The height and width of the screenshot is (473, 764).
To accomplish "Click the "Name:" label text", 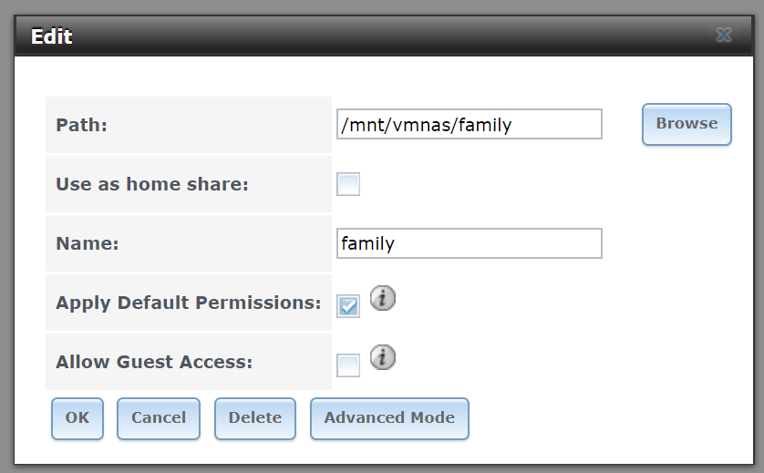I will (88, 243).
